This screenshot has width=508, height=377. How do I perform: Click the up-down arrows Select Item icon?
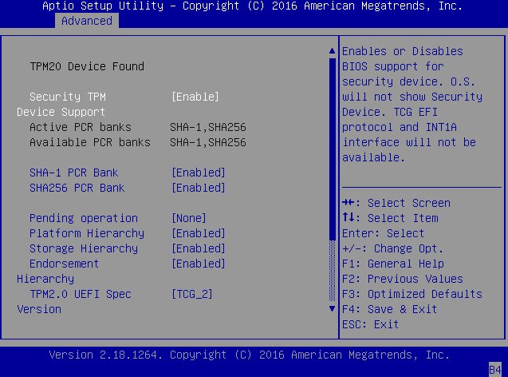349,217
